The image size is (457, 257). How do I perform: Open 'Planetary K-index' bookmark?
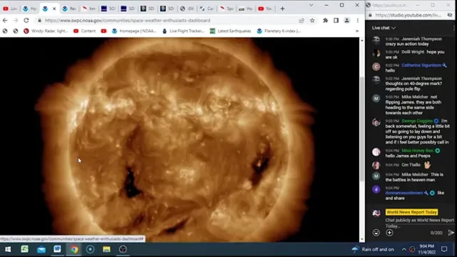pos(279,31)
